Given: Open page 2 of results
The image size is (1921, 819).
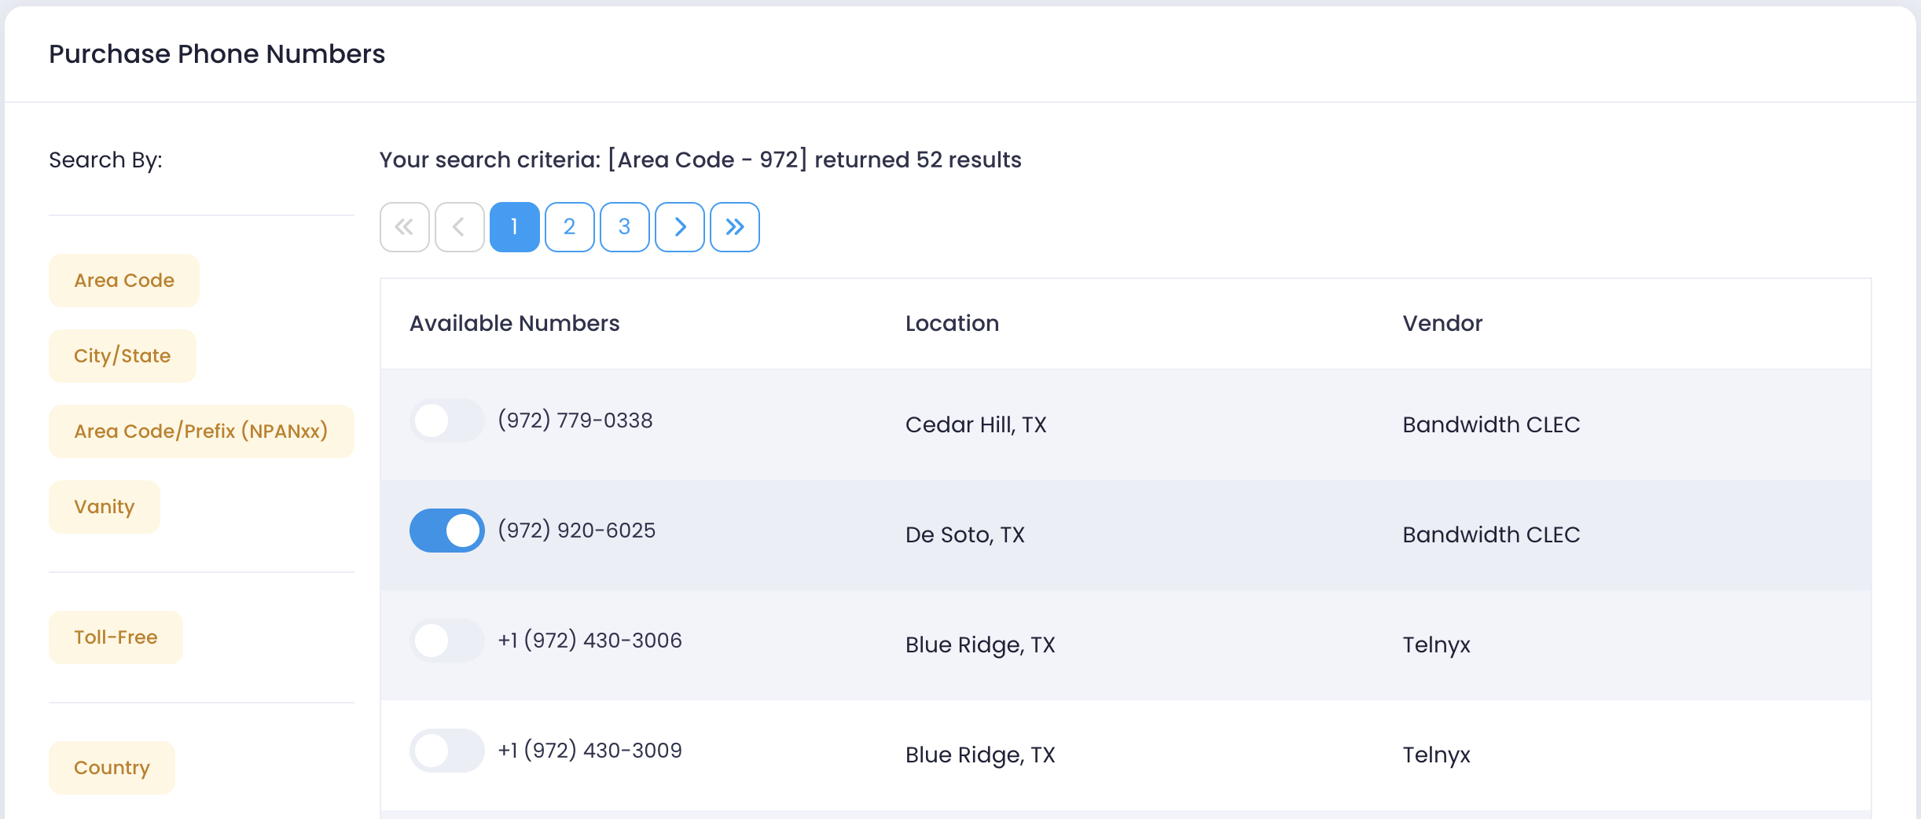Looking at the screenshot, I should coord(569,227).
